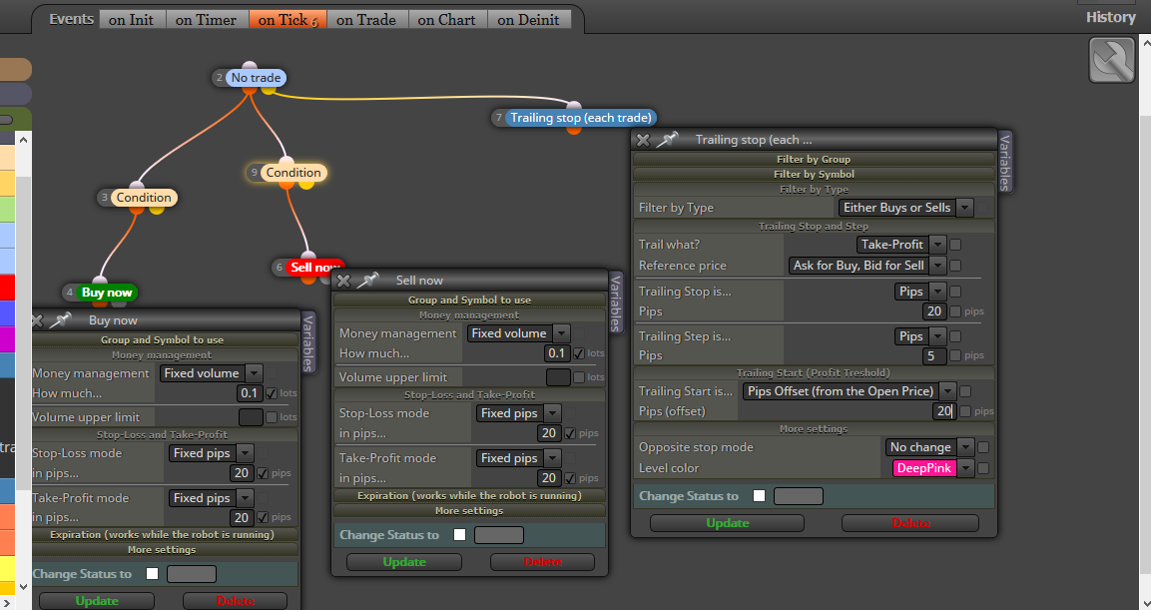The width and height of the screenshot is (1151, 610).
Task: Open Opposite stop mode dropdown
Action: (x=929, y=447)
